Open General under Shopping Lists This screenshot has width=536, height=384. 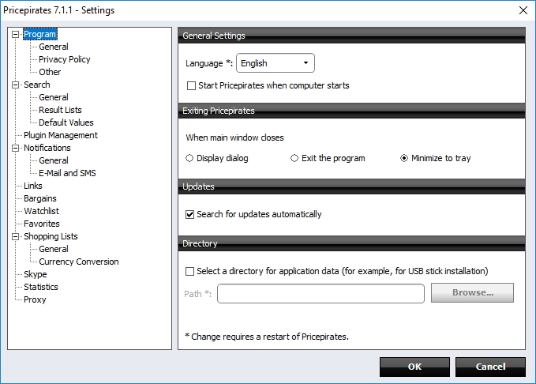click(54, 250)
